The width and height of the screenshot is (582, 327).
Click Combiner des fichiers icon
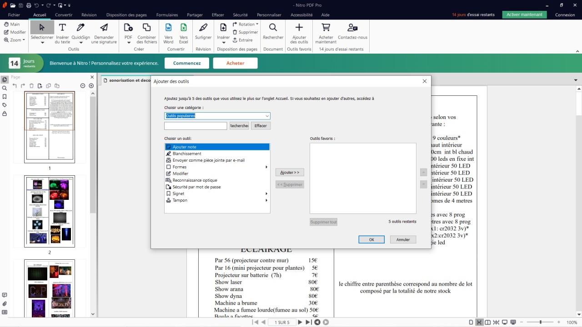point(146,28)
